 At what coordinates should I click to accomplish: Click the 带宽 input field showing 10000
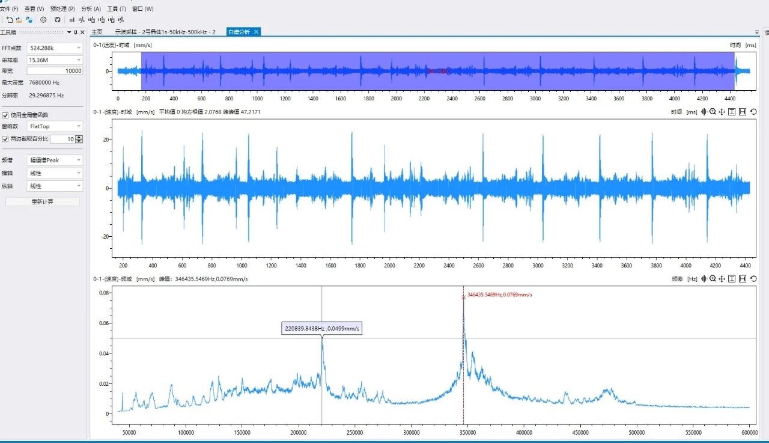tap(55, 71)
